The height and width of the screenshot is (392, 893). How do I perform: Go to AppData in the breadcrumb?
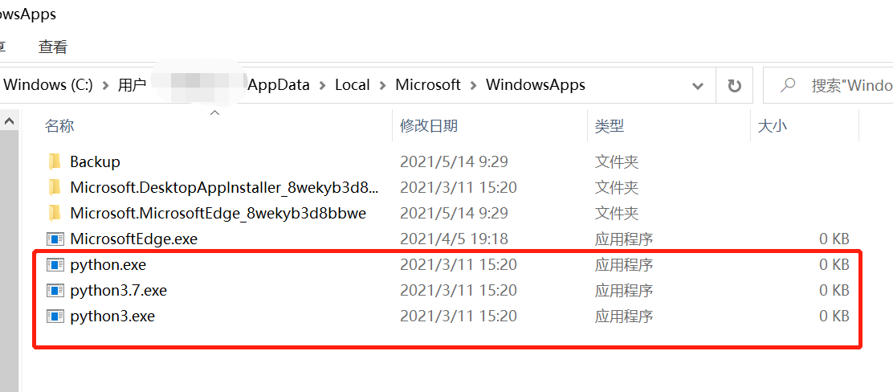click(279, 85)
